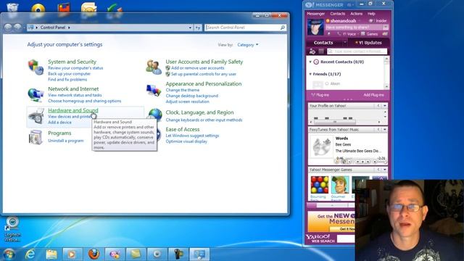
Task: Click the add contact icon in Messenger
Action: [312, 51]
